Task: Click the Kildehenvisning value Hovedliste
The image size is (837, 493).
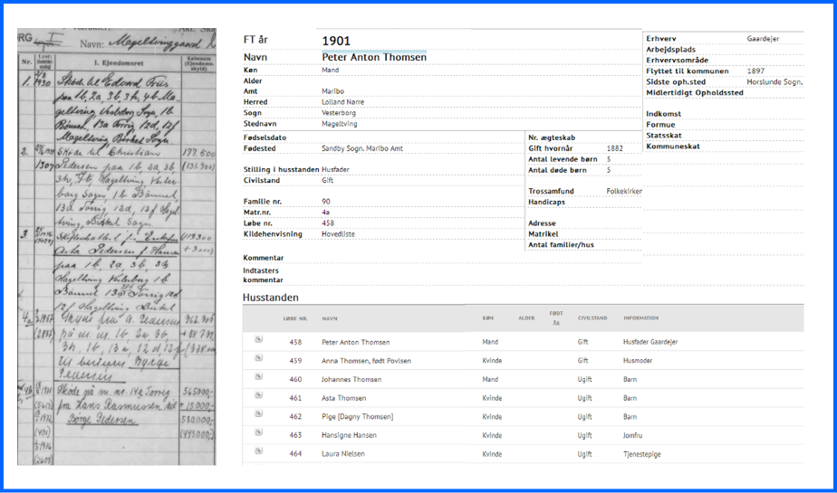Action: tap(338, 234)
